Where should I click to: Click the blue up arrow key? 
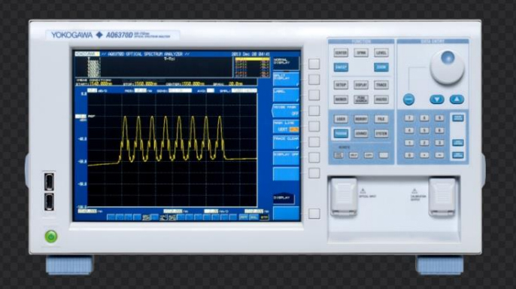(x=457, y=99)
